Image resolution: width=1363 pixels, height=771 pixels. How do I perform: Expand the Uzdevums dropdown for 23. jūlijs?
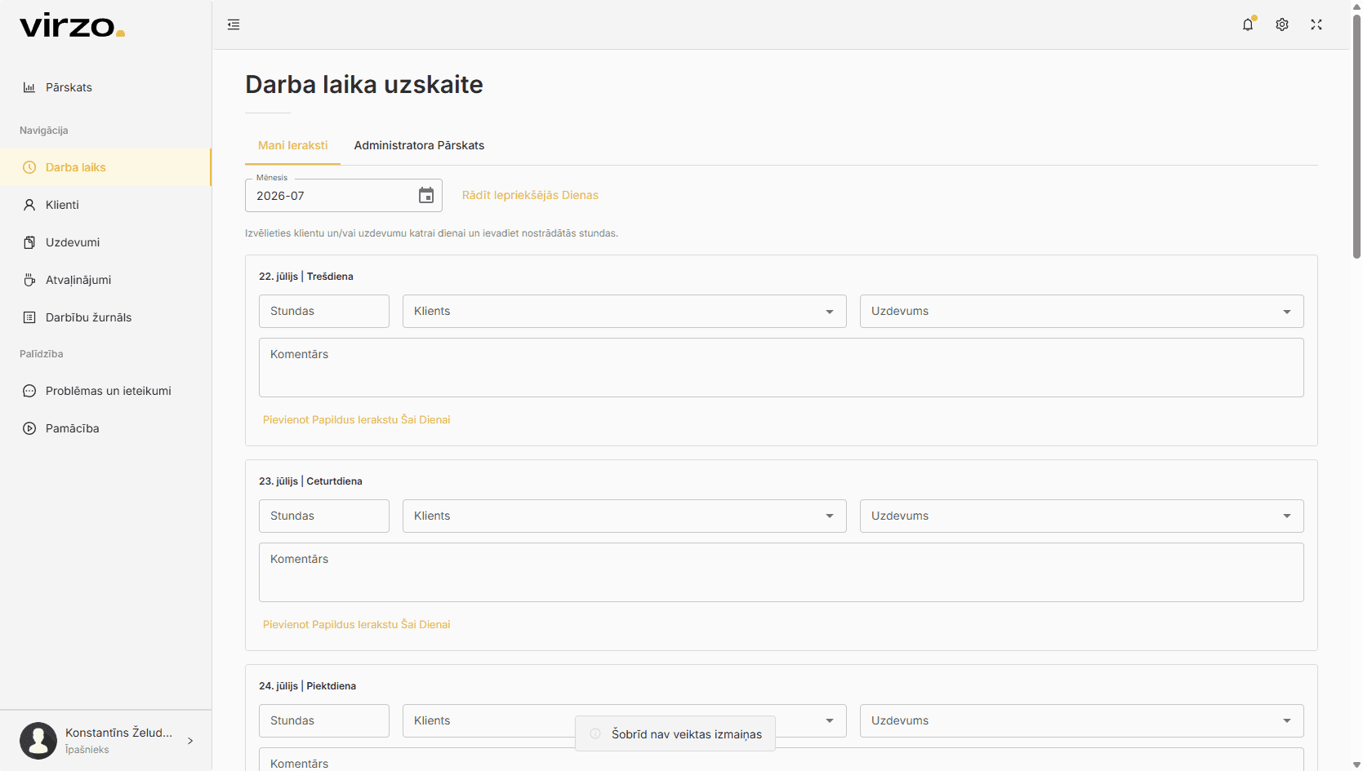coord(1081,516)
